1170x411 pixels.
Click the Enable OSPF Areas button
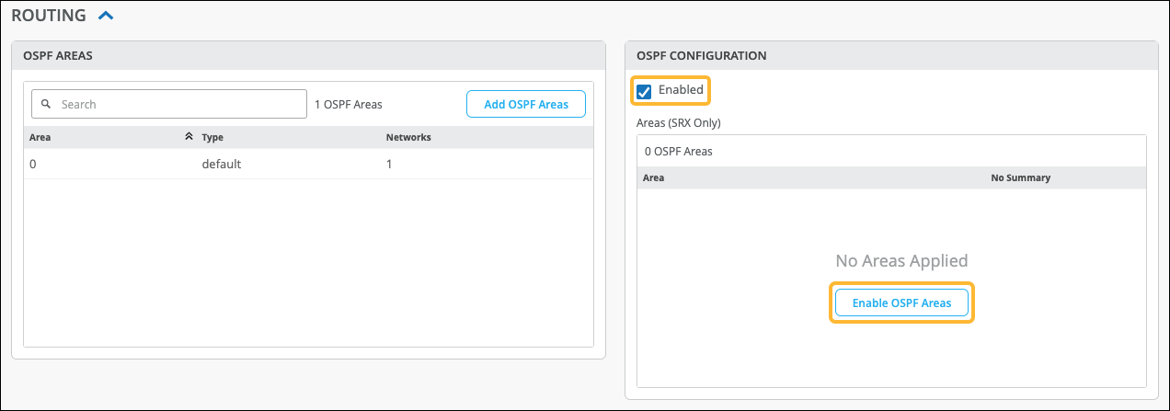(901, 303)
